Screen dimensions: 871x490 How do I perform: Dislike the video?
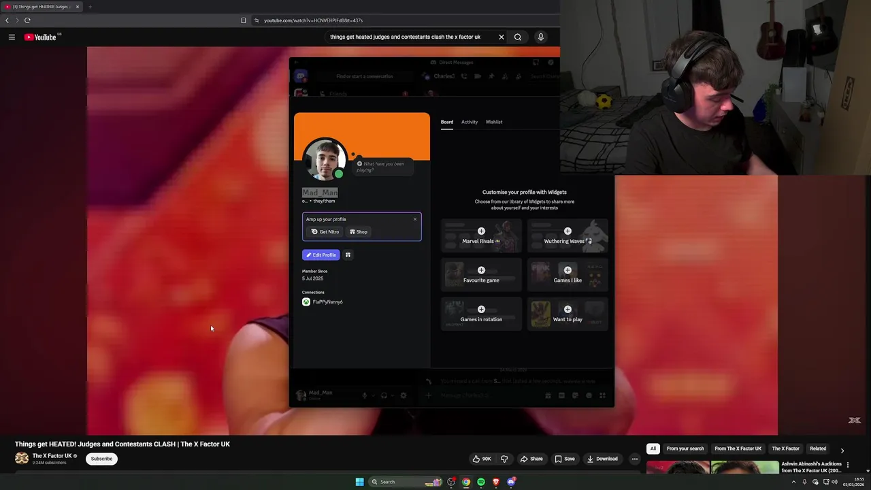[x=504, y=459]
